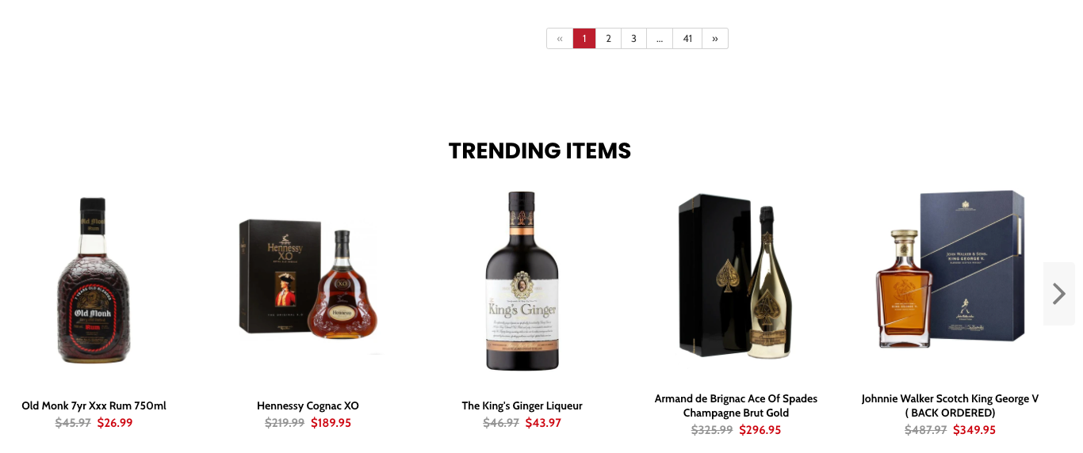This screenshot has height=453, width=1083.
Task: Open Johnnie Walker King George V image
Action: pyautogui.click(x=950, y=269)
